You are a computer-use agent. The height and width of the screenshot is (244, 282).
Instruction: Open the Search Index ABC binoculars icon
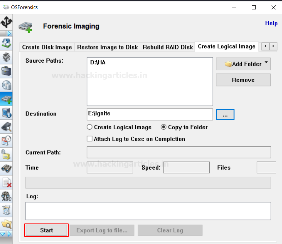[6, 196]
